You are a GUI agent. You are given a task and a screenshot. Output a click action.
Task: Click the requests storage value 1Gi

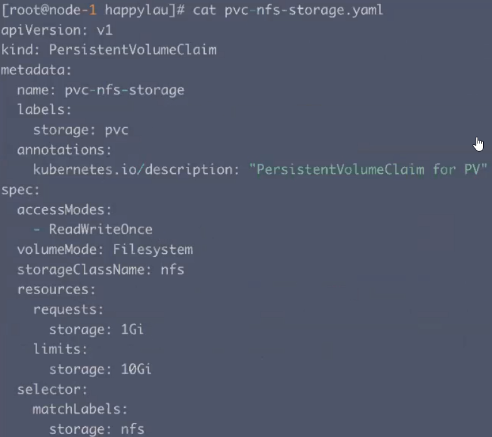tap(132, 330)
